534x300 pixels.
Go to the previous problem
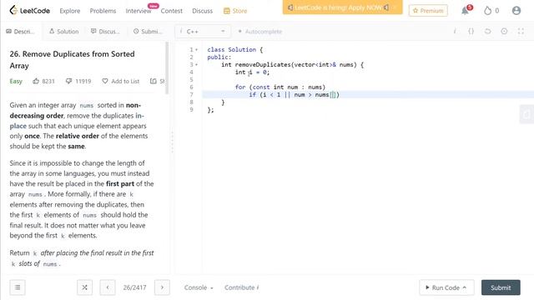click(108, 287)
